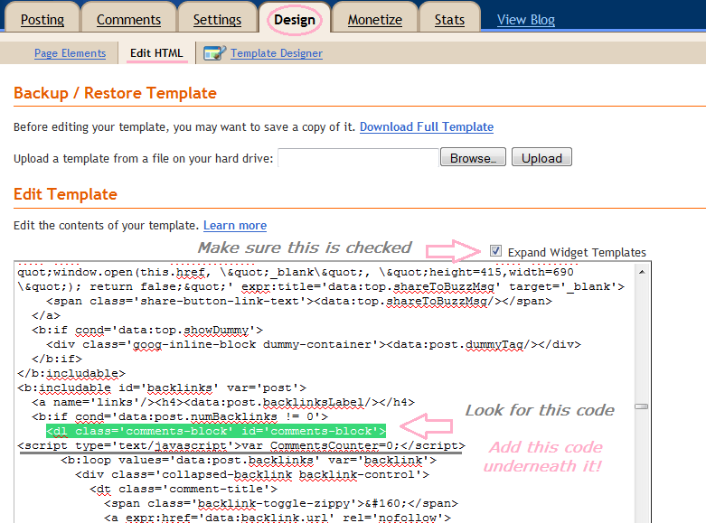The width and height of the screenshot is (706, 523).
Task: Open the Settings tab
Action: pyautogui.click(x=217, y=20)
